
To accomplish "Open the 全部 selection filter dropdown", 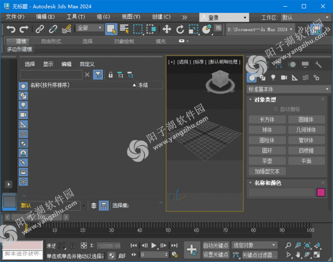I will click(90, 28).
